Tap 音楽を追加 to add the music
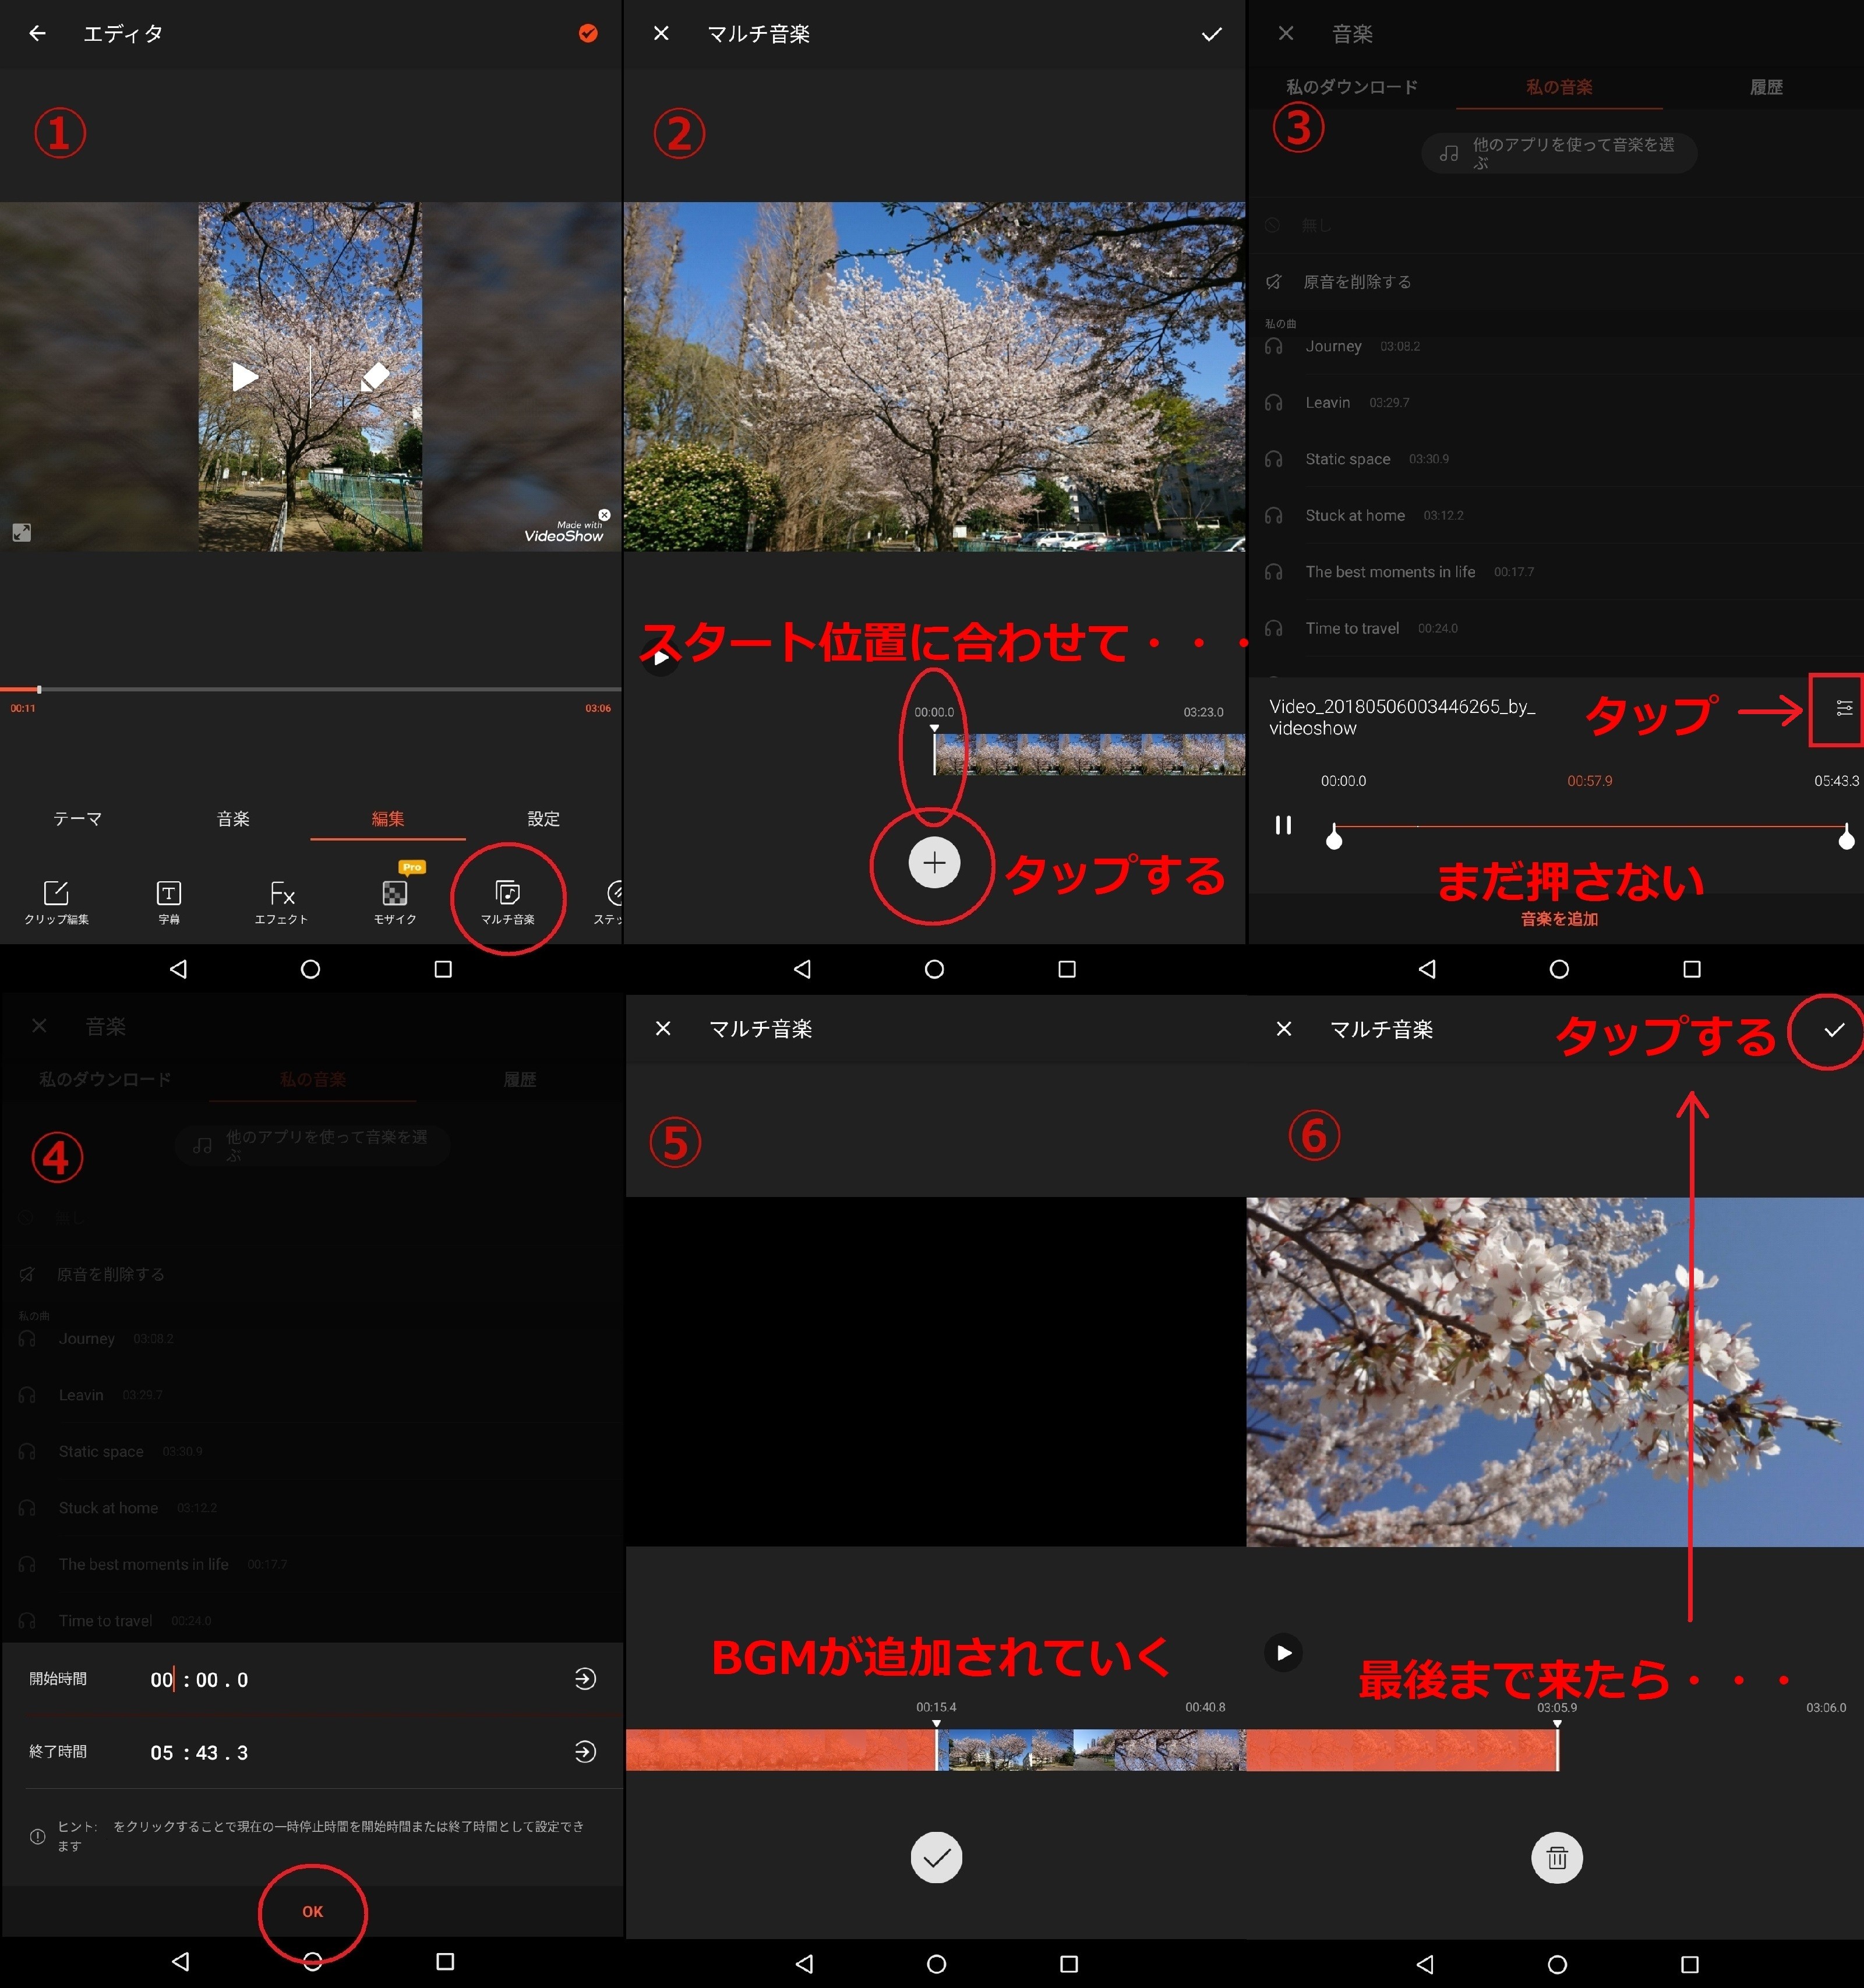 1558,919
